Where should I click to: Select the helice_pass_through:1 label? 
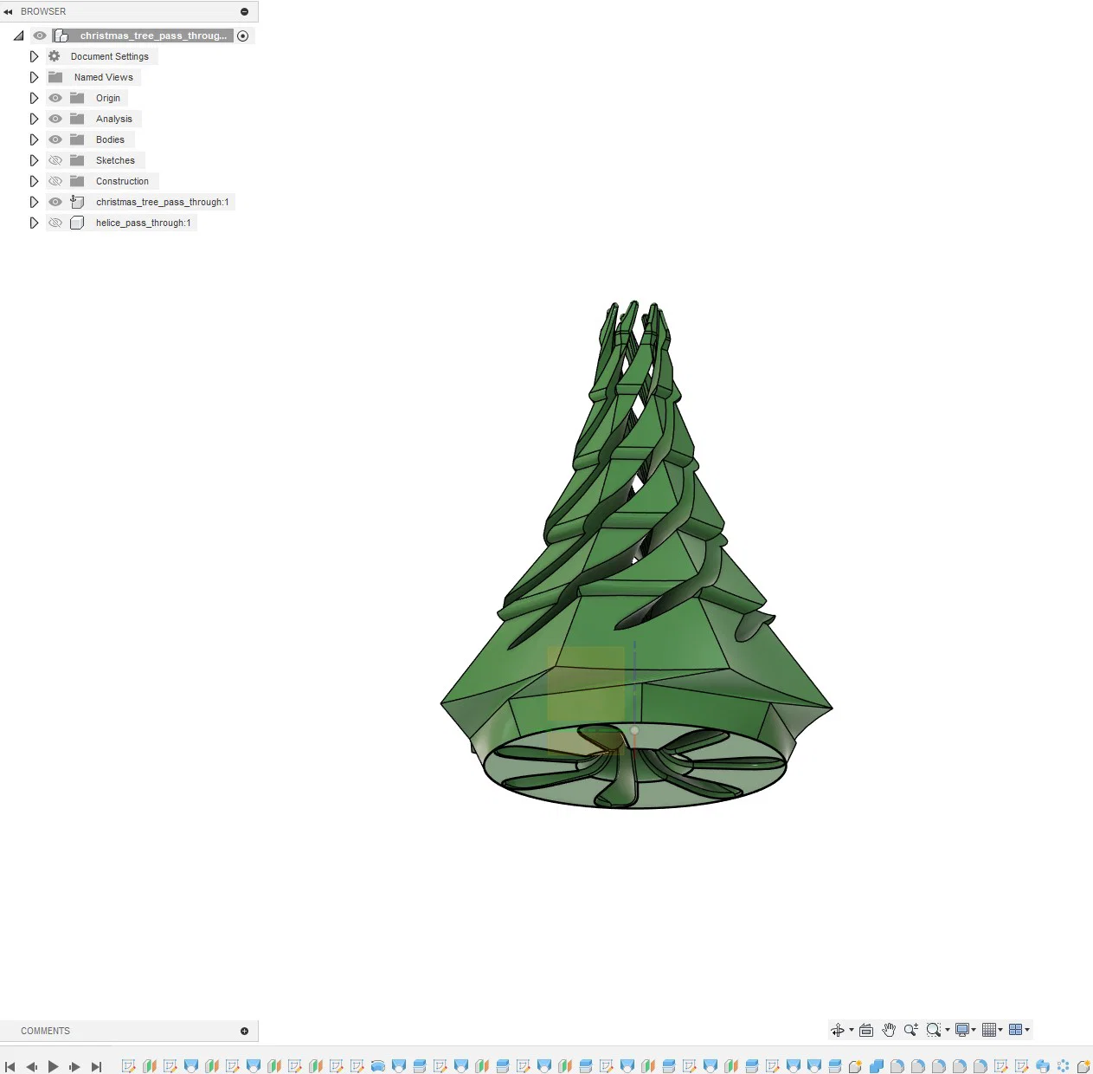[144, 223]
